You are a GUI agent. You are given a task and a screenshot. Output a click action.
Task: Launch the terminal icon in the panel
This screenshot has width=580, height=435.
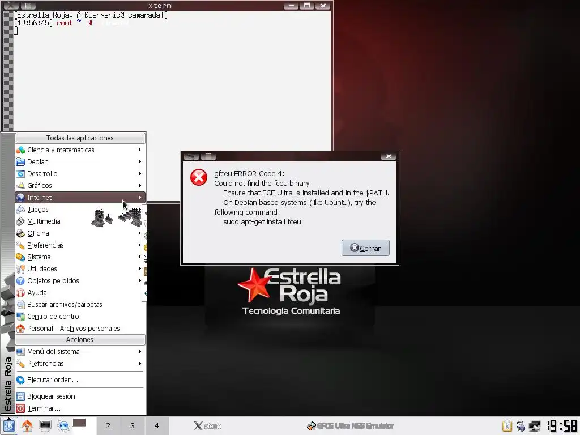(45, 426)
